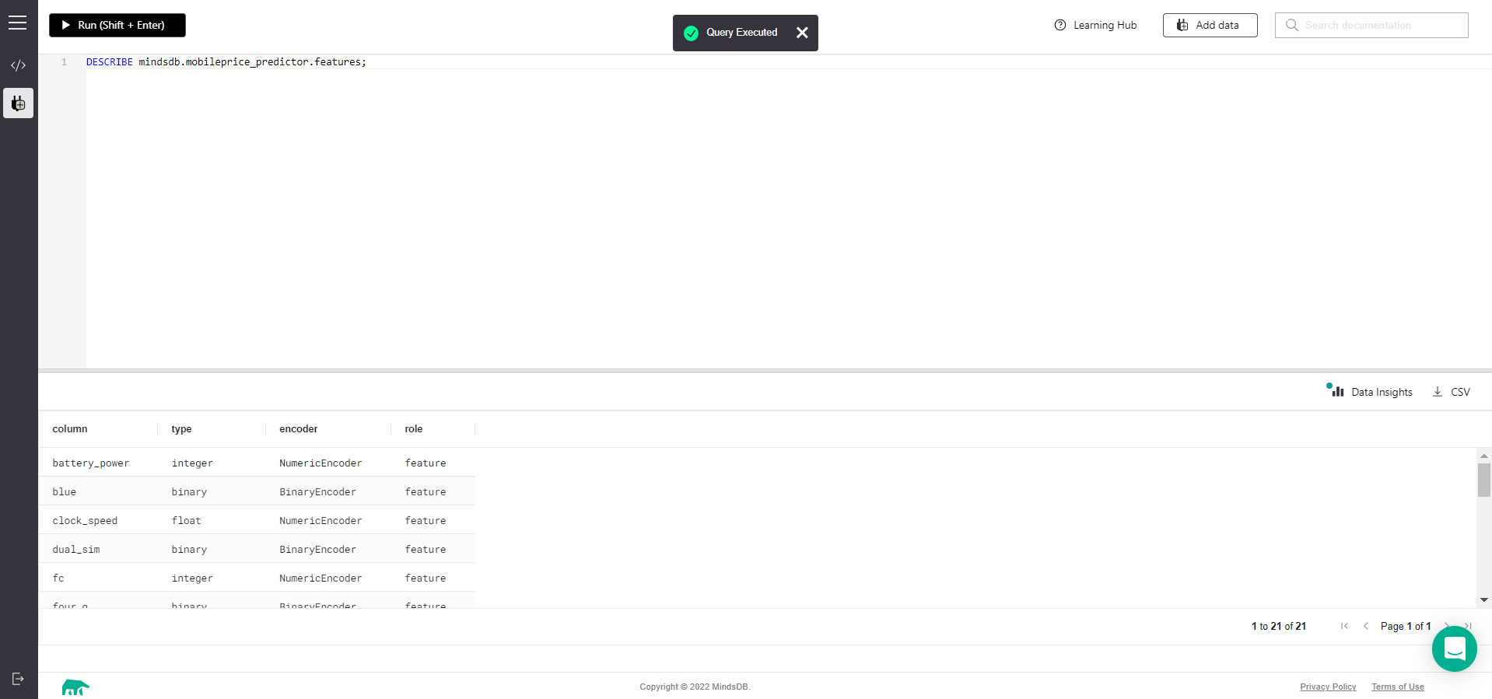The height and width of the screenshot is (699, 1492).
Task: Click the MindsDB bear logo
Action: coord(75,687)
